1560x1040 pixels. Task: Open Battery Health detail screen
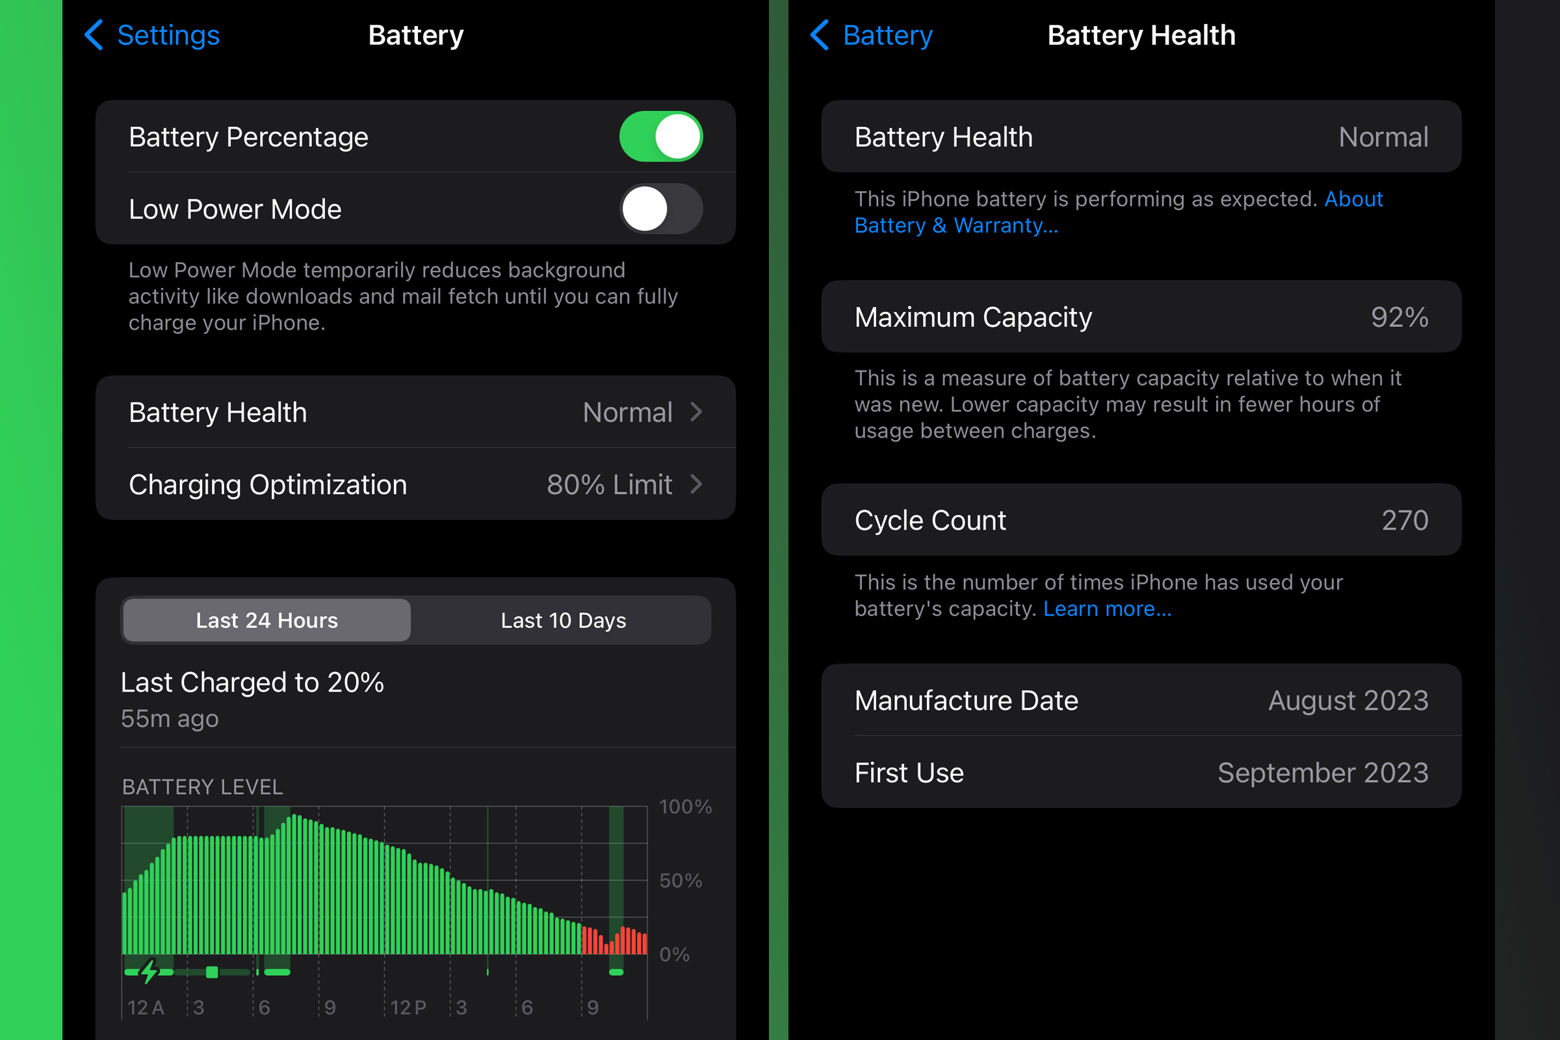coord(418,412)
